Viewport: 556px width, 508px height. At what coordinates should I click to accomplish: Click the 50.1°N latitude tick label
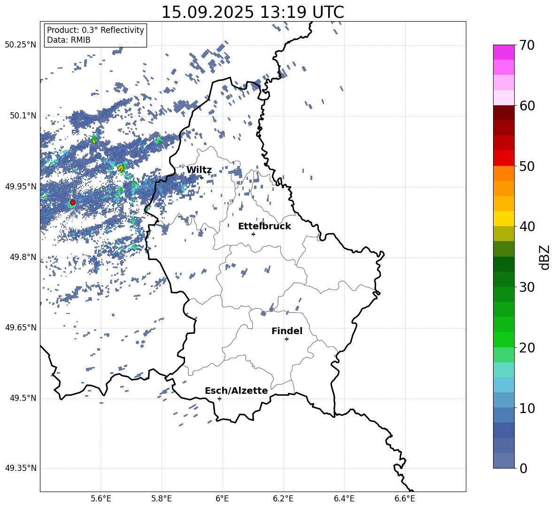23,116
